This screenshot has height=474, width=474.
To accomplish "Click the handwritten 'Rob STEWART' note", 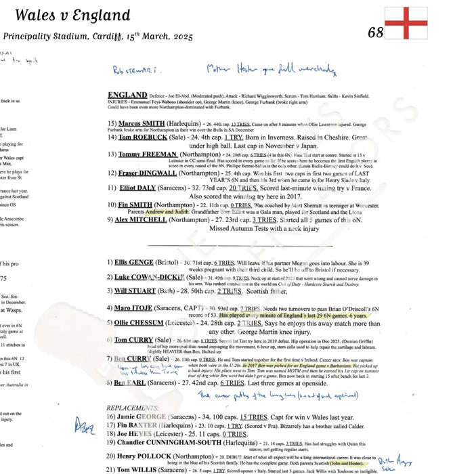I will coord(136,70).
